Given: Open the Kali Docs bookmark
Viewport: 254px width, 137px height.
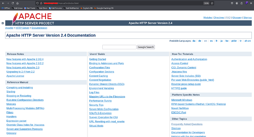Looking at the screenshot, I should [42, 8].
